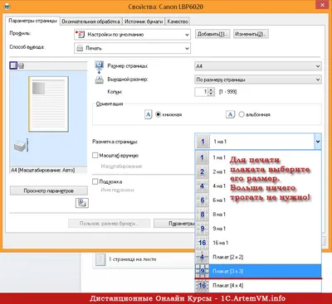Click the printer tray icon in preview pane
This screenshot has height=304, width=332.
click(21, 145)
